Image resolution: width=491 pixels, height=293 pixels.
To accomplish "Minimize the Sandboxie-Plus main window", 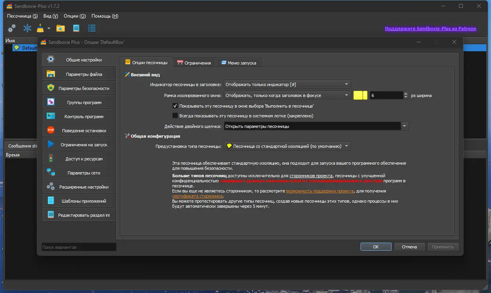I will tap(443, 6).
